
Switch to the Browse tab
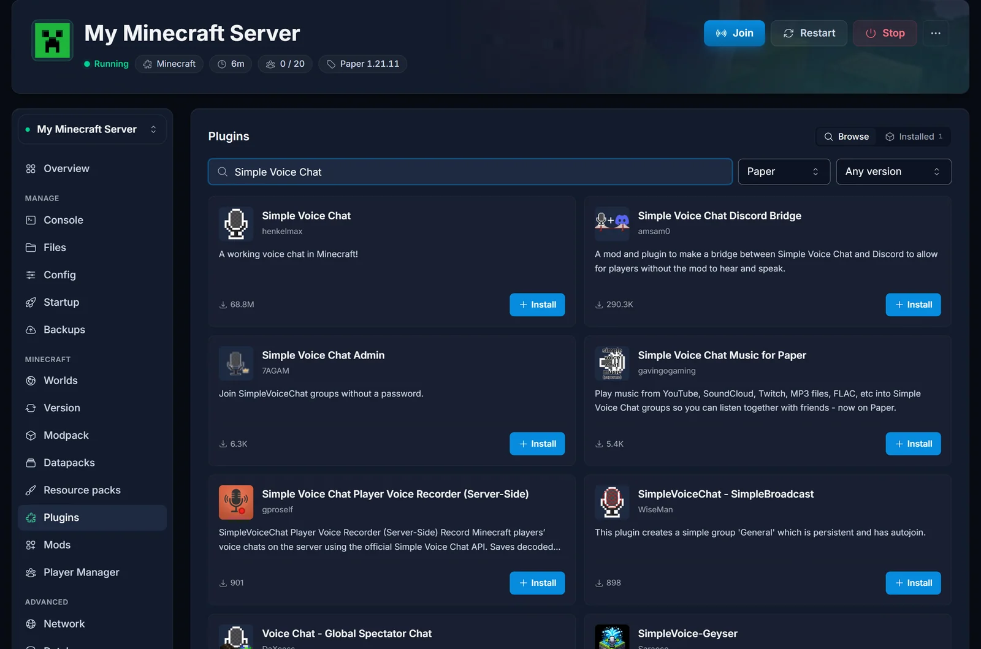[x=847, y=137]
